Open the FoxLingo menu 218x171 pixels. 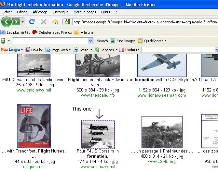click(12, 50)
